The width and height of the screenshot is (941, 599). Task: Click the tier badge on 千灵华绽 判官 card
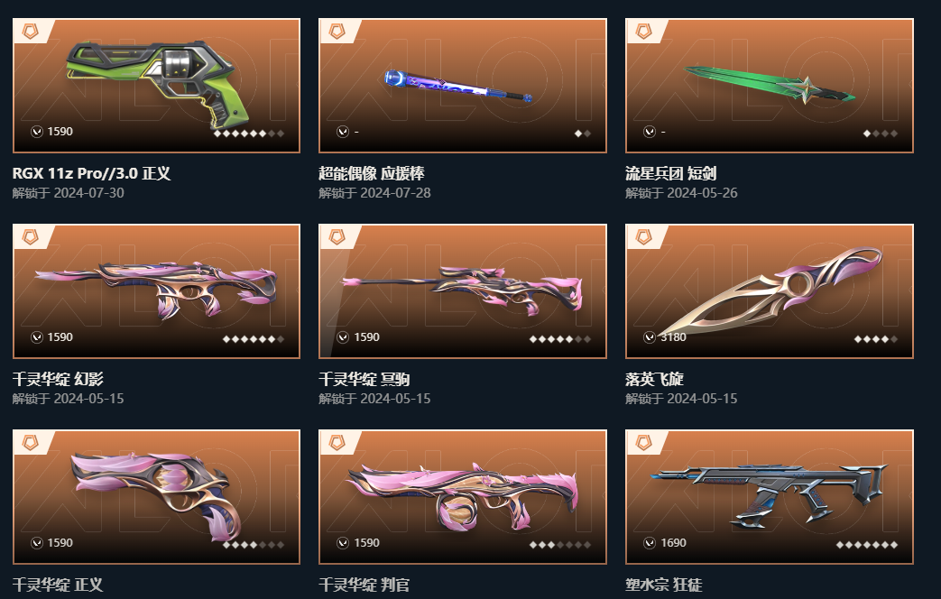click(x=337, y=443)
